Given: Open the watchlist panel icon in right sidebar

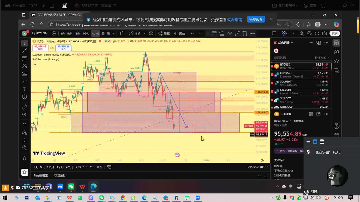Looking at the screenshot, I should (336, 43).
